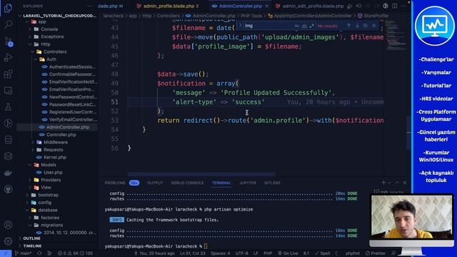Click UTF-8 encoding in status bar
The width and height of the screenshot is (457, 257).
(241, 253)
